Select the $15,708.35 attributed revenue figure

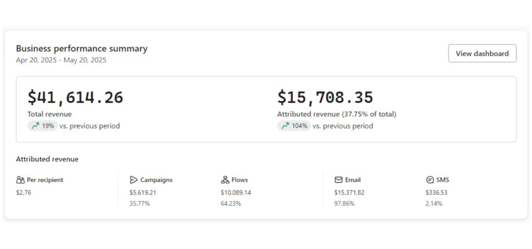point(325,97)
